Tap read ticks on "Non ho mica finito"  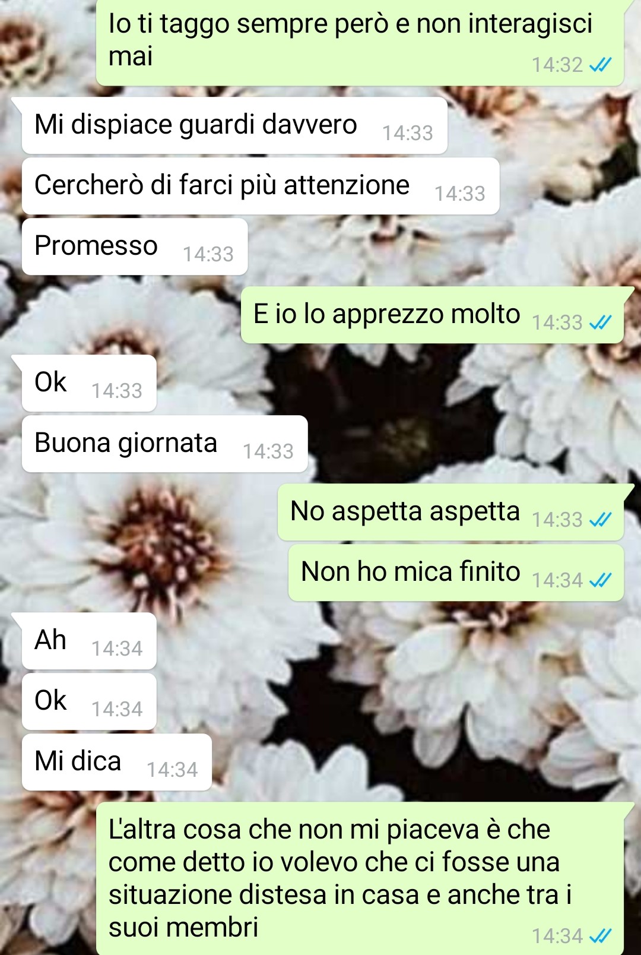(x=600, y=580)
